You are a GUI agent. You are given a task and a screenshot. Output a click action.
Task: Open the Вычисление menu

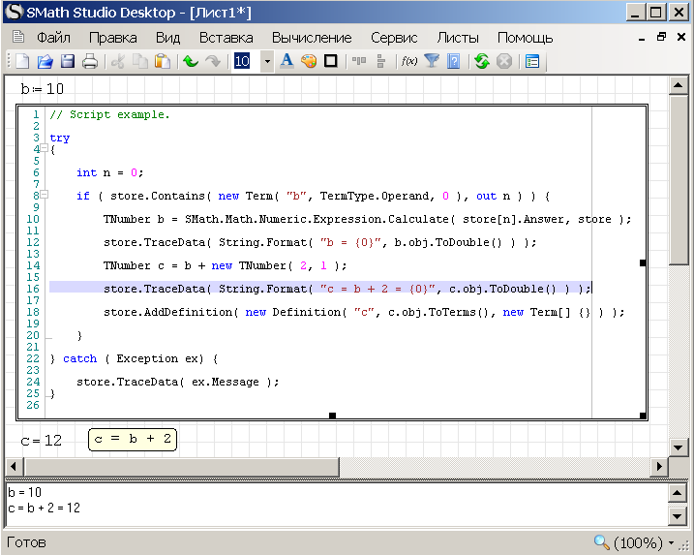click(311, 38)
